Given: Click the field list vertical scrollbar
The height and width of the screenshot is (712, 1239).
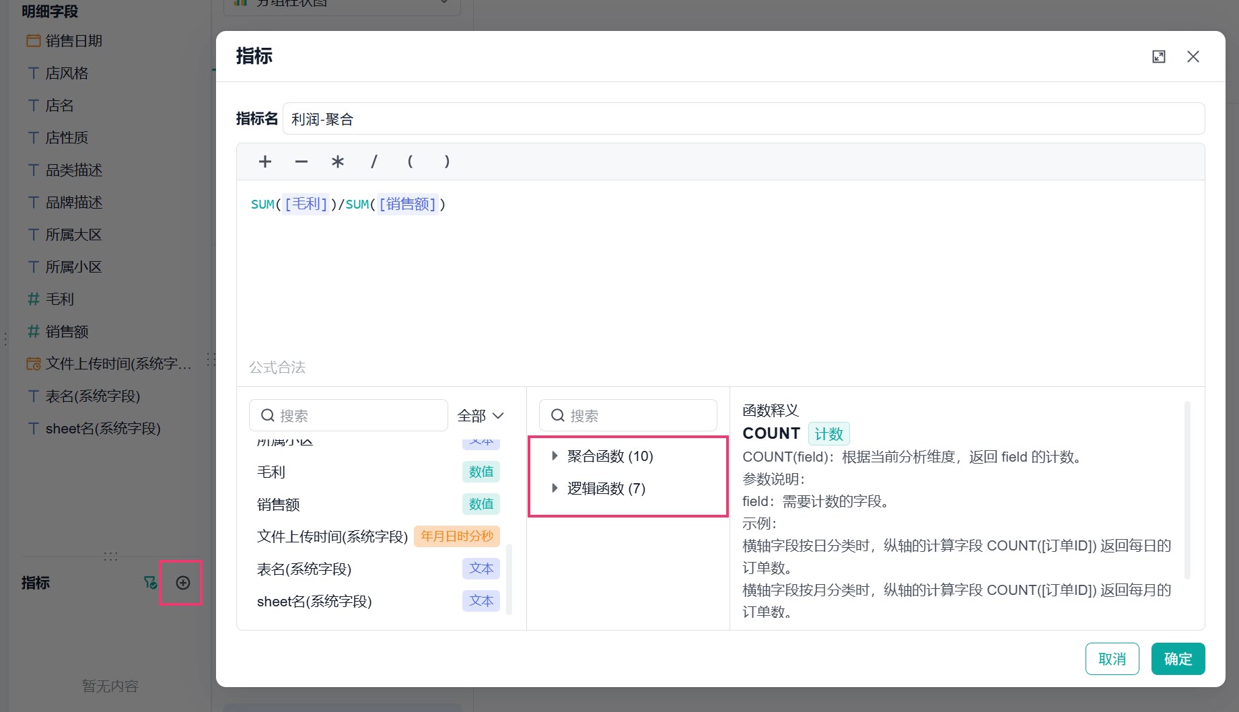Looking at the screenshot, I should click(509, 579).
